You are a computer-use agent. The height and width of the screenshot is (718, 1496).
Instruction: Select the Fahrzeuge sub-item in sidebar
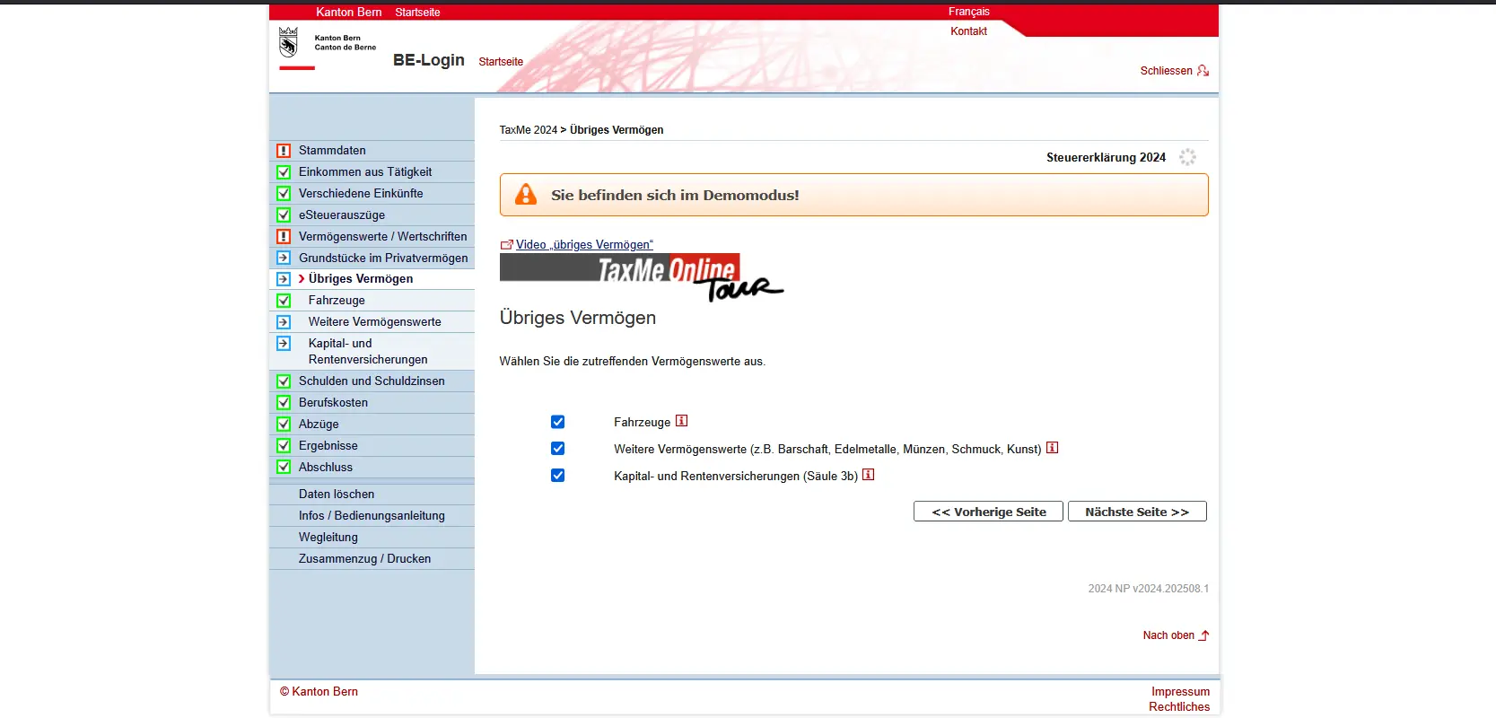click(337, 301)
